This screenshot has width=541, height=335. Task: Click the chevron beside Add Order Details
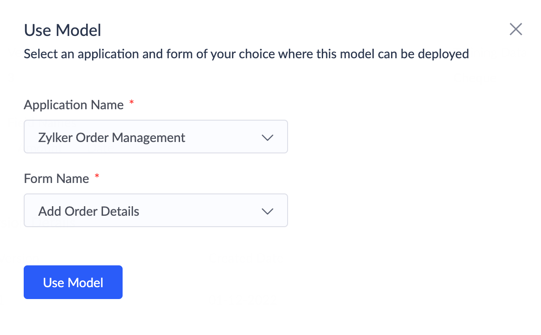(267, 211)
